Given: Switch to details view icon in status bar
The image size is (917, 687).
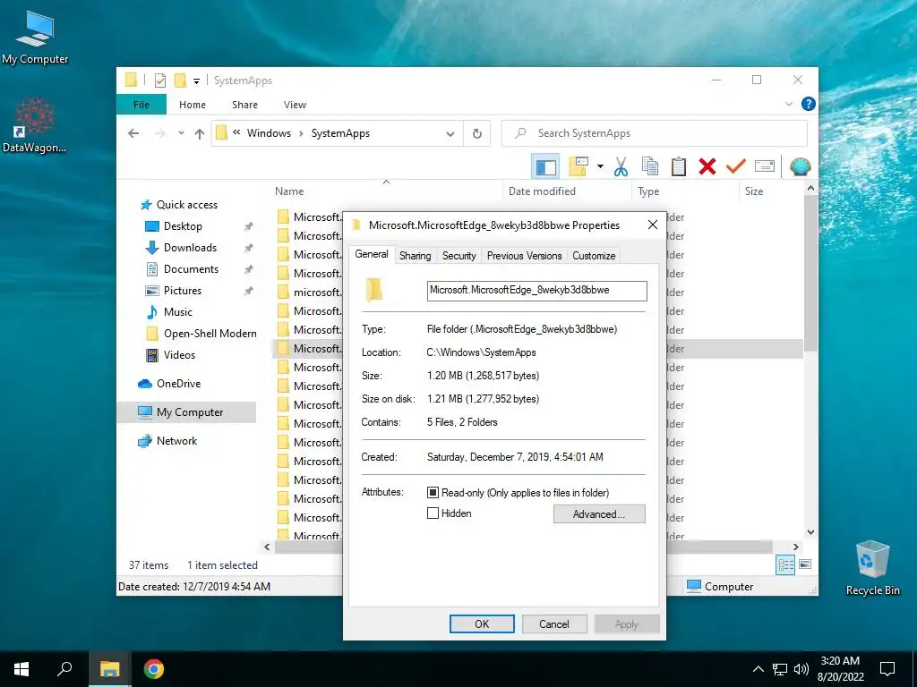Looking at the screenshot, I should tap(785, 564).
